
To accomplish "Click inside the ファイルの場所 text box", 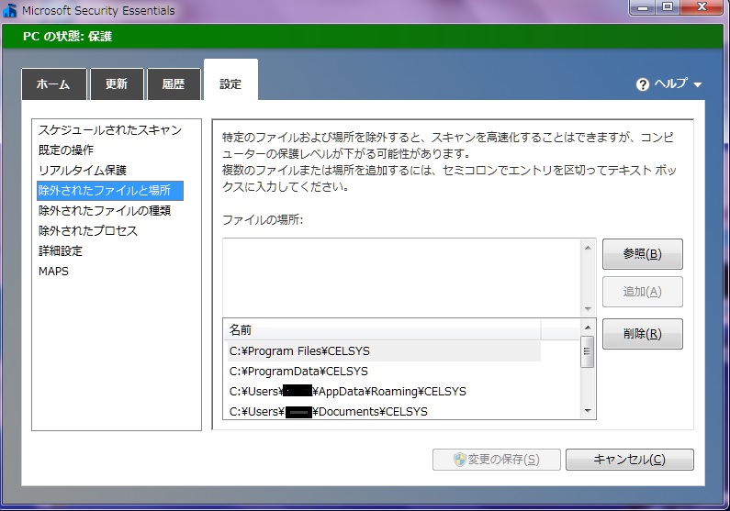I will coord(402,278).
